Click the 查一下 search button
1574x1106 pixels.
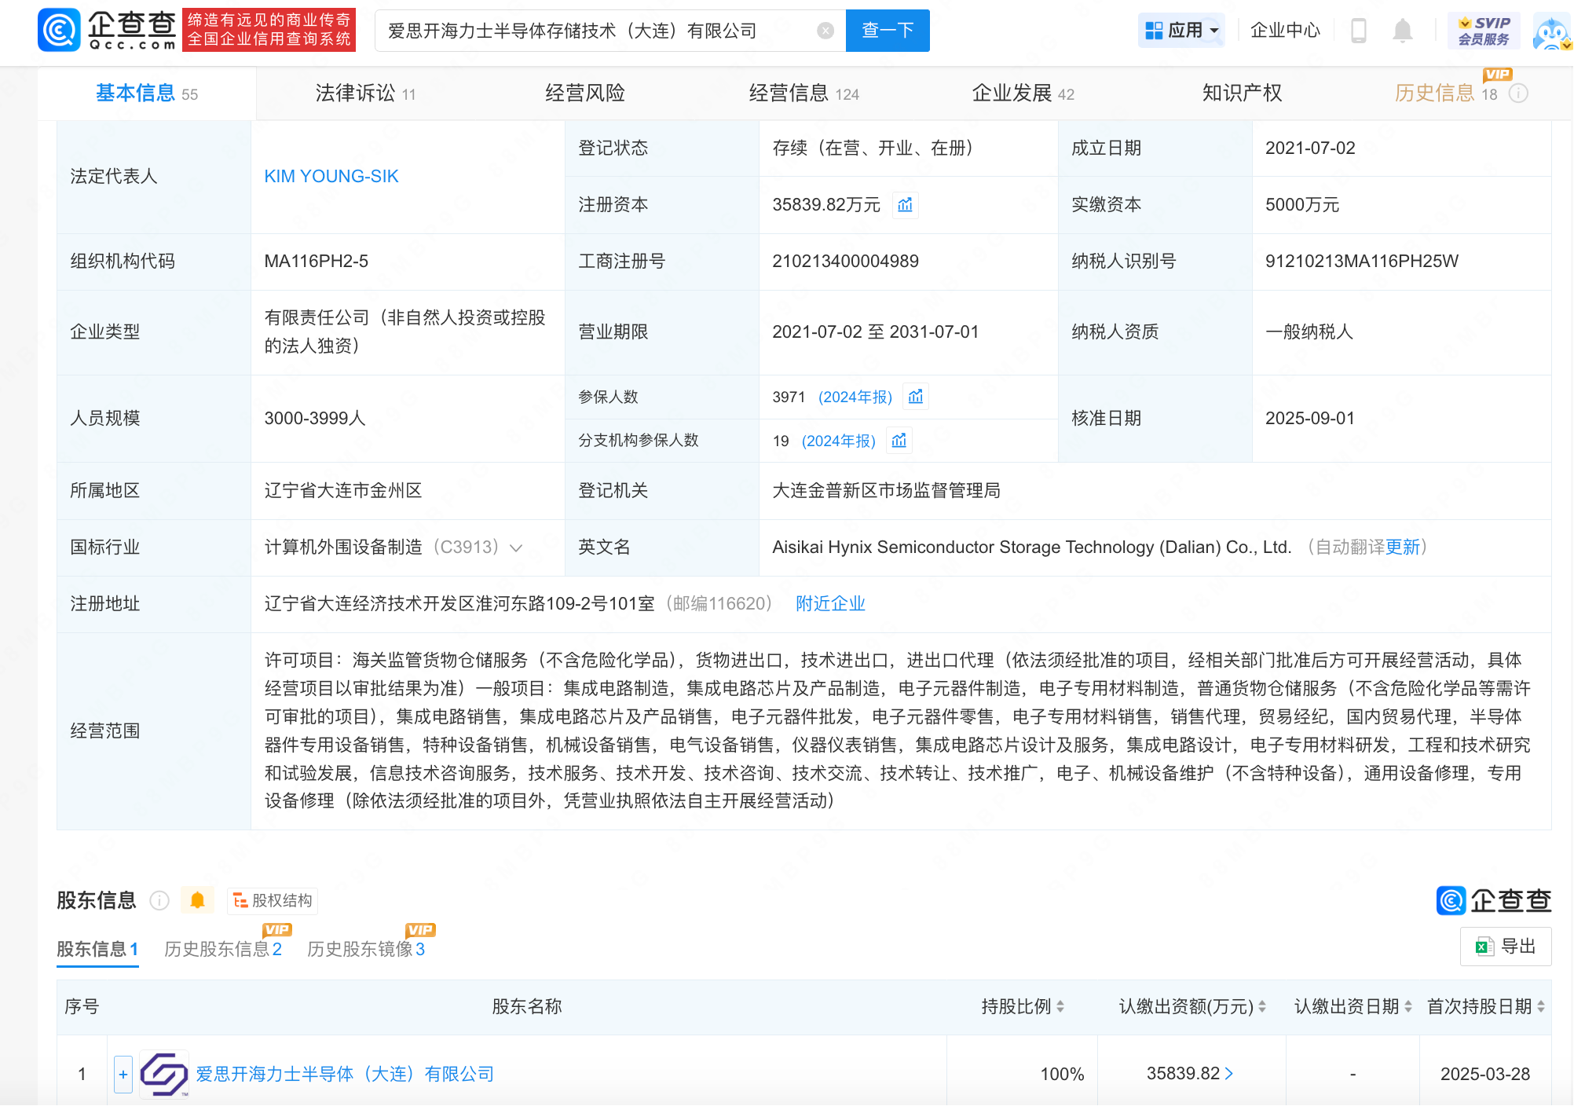point(888,31)
